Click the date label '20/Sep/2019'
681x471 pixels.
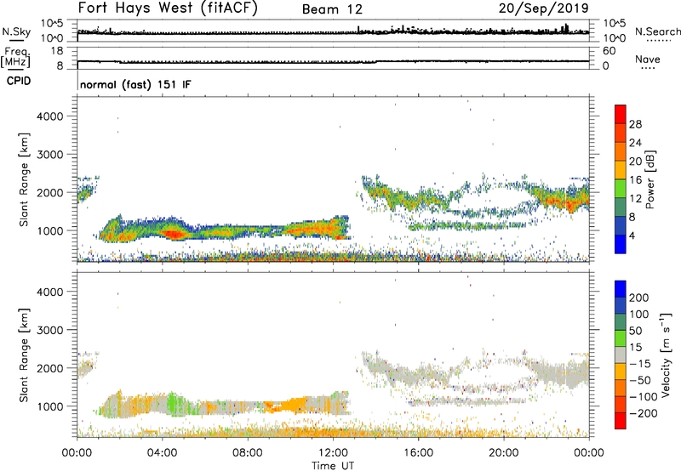[x=543, y=8]
